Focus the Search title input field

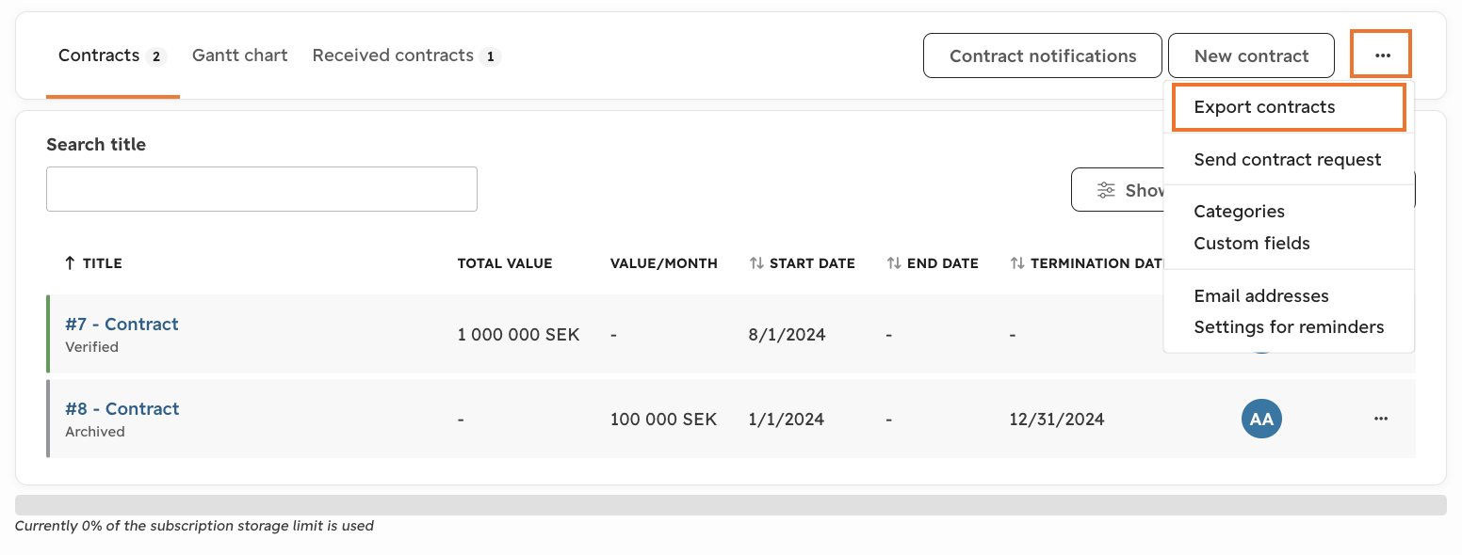[x=262, y=189]
